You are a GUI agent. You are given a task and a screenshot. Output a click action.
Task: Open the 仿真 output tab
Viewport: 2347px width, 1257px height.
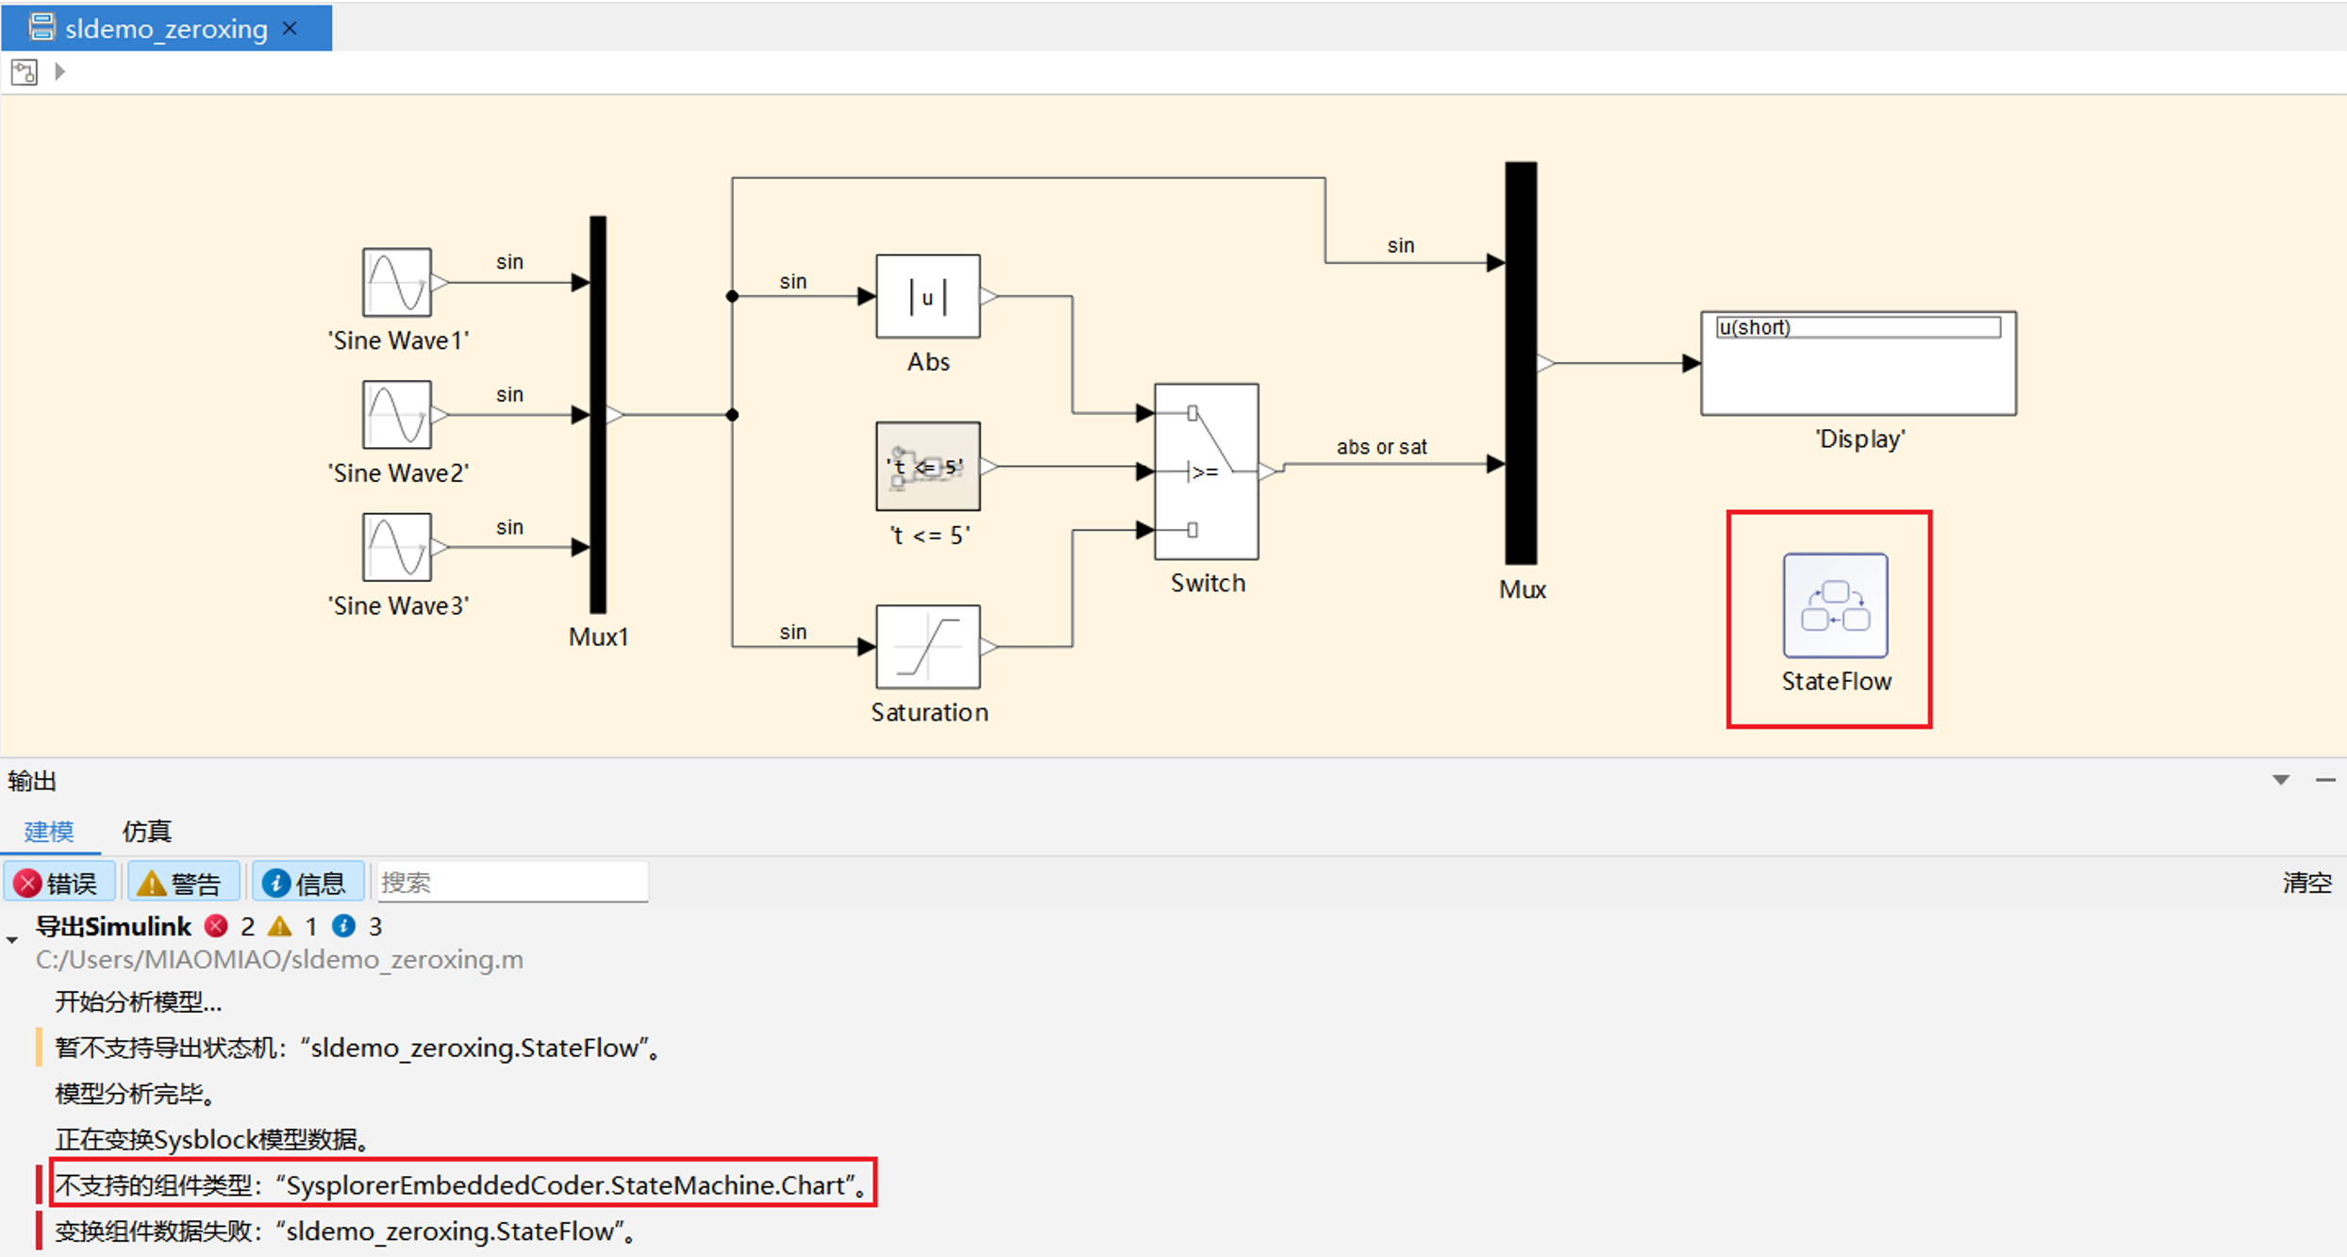click(147, 831)
